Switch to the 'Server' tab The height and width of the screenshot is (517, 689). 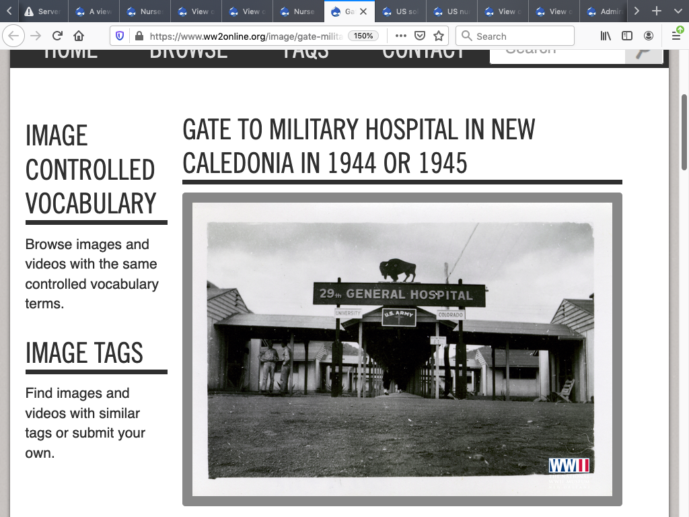[x=42, y=11]
